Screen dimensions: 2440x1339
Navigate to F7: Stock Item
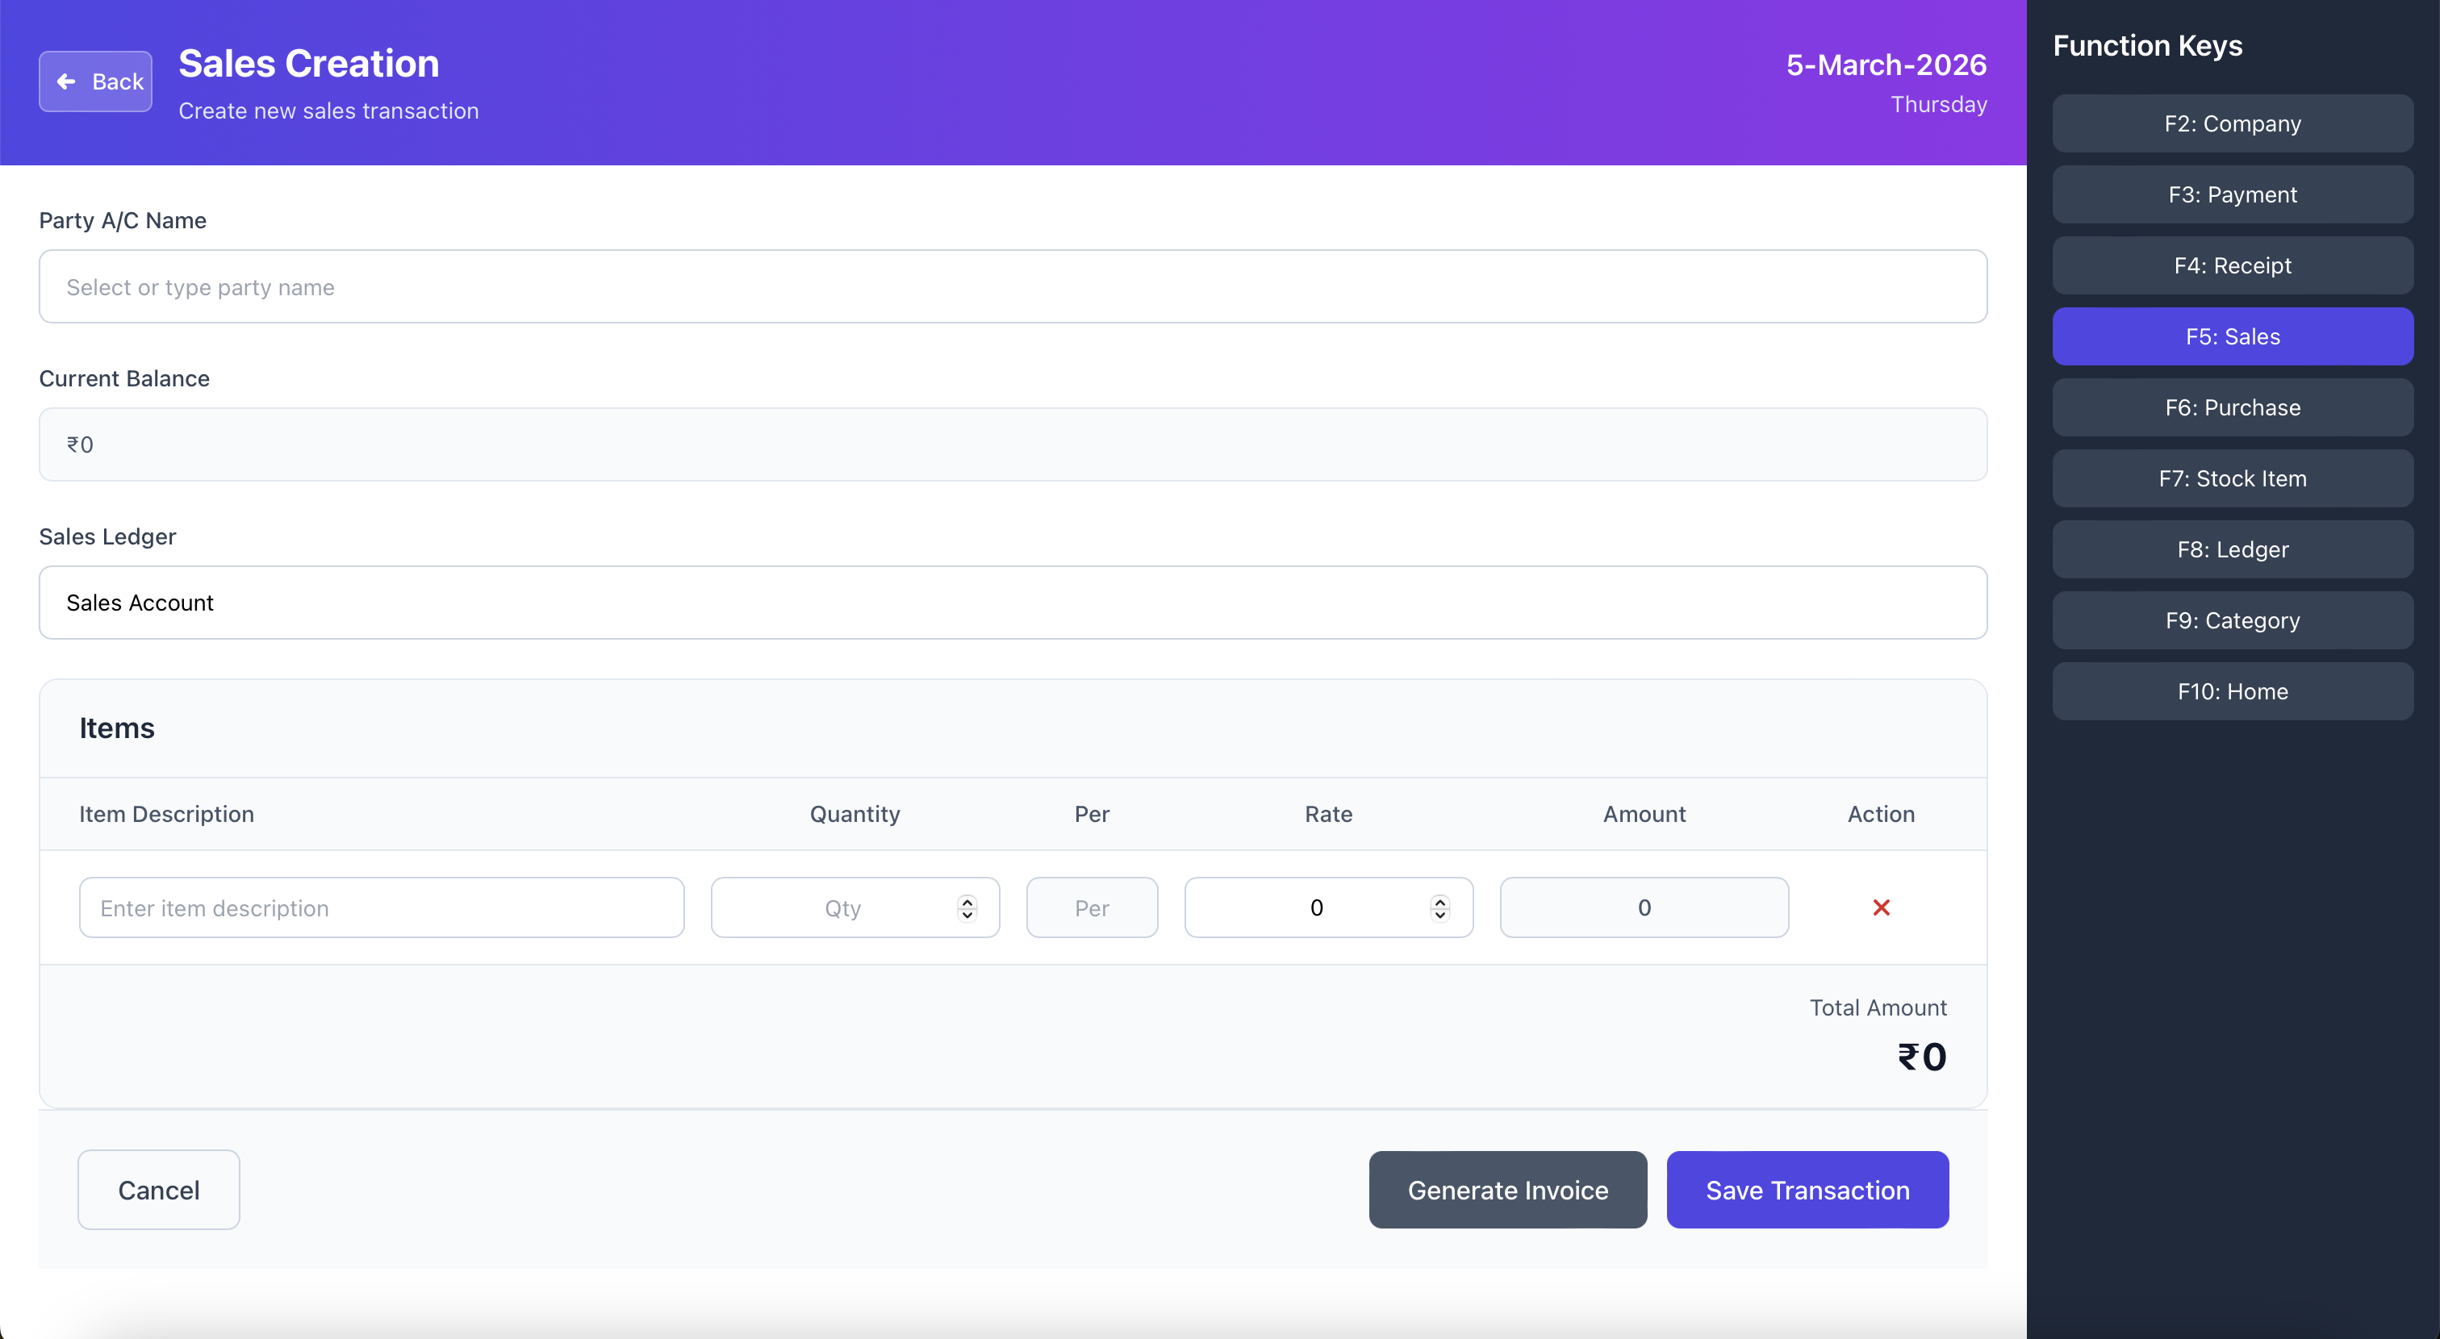click(x=2232, y=478)
